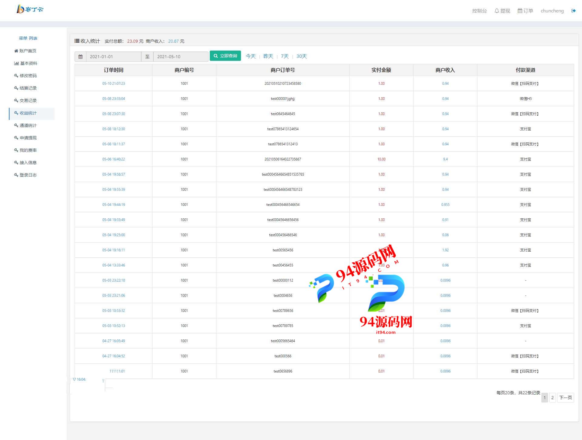
Task: Open 修改密码 in sidebar
Action: (x=25, y=76)
